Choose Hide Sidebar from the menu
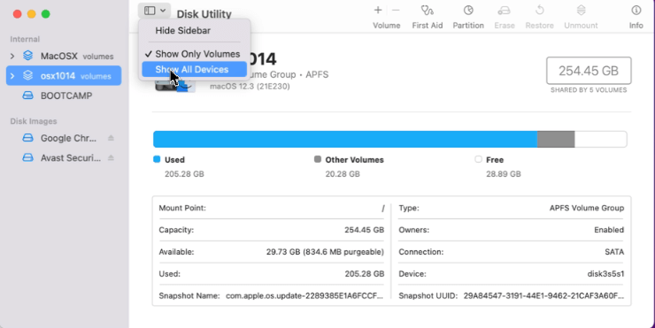This screenshot has height=328, width=655. (x=182, y=30)
